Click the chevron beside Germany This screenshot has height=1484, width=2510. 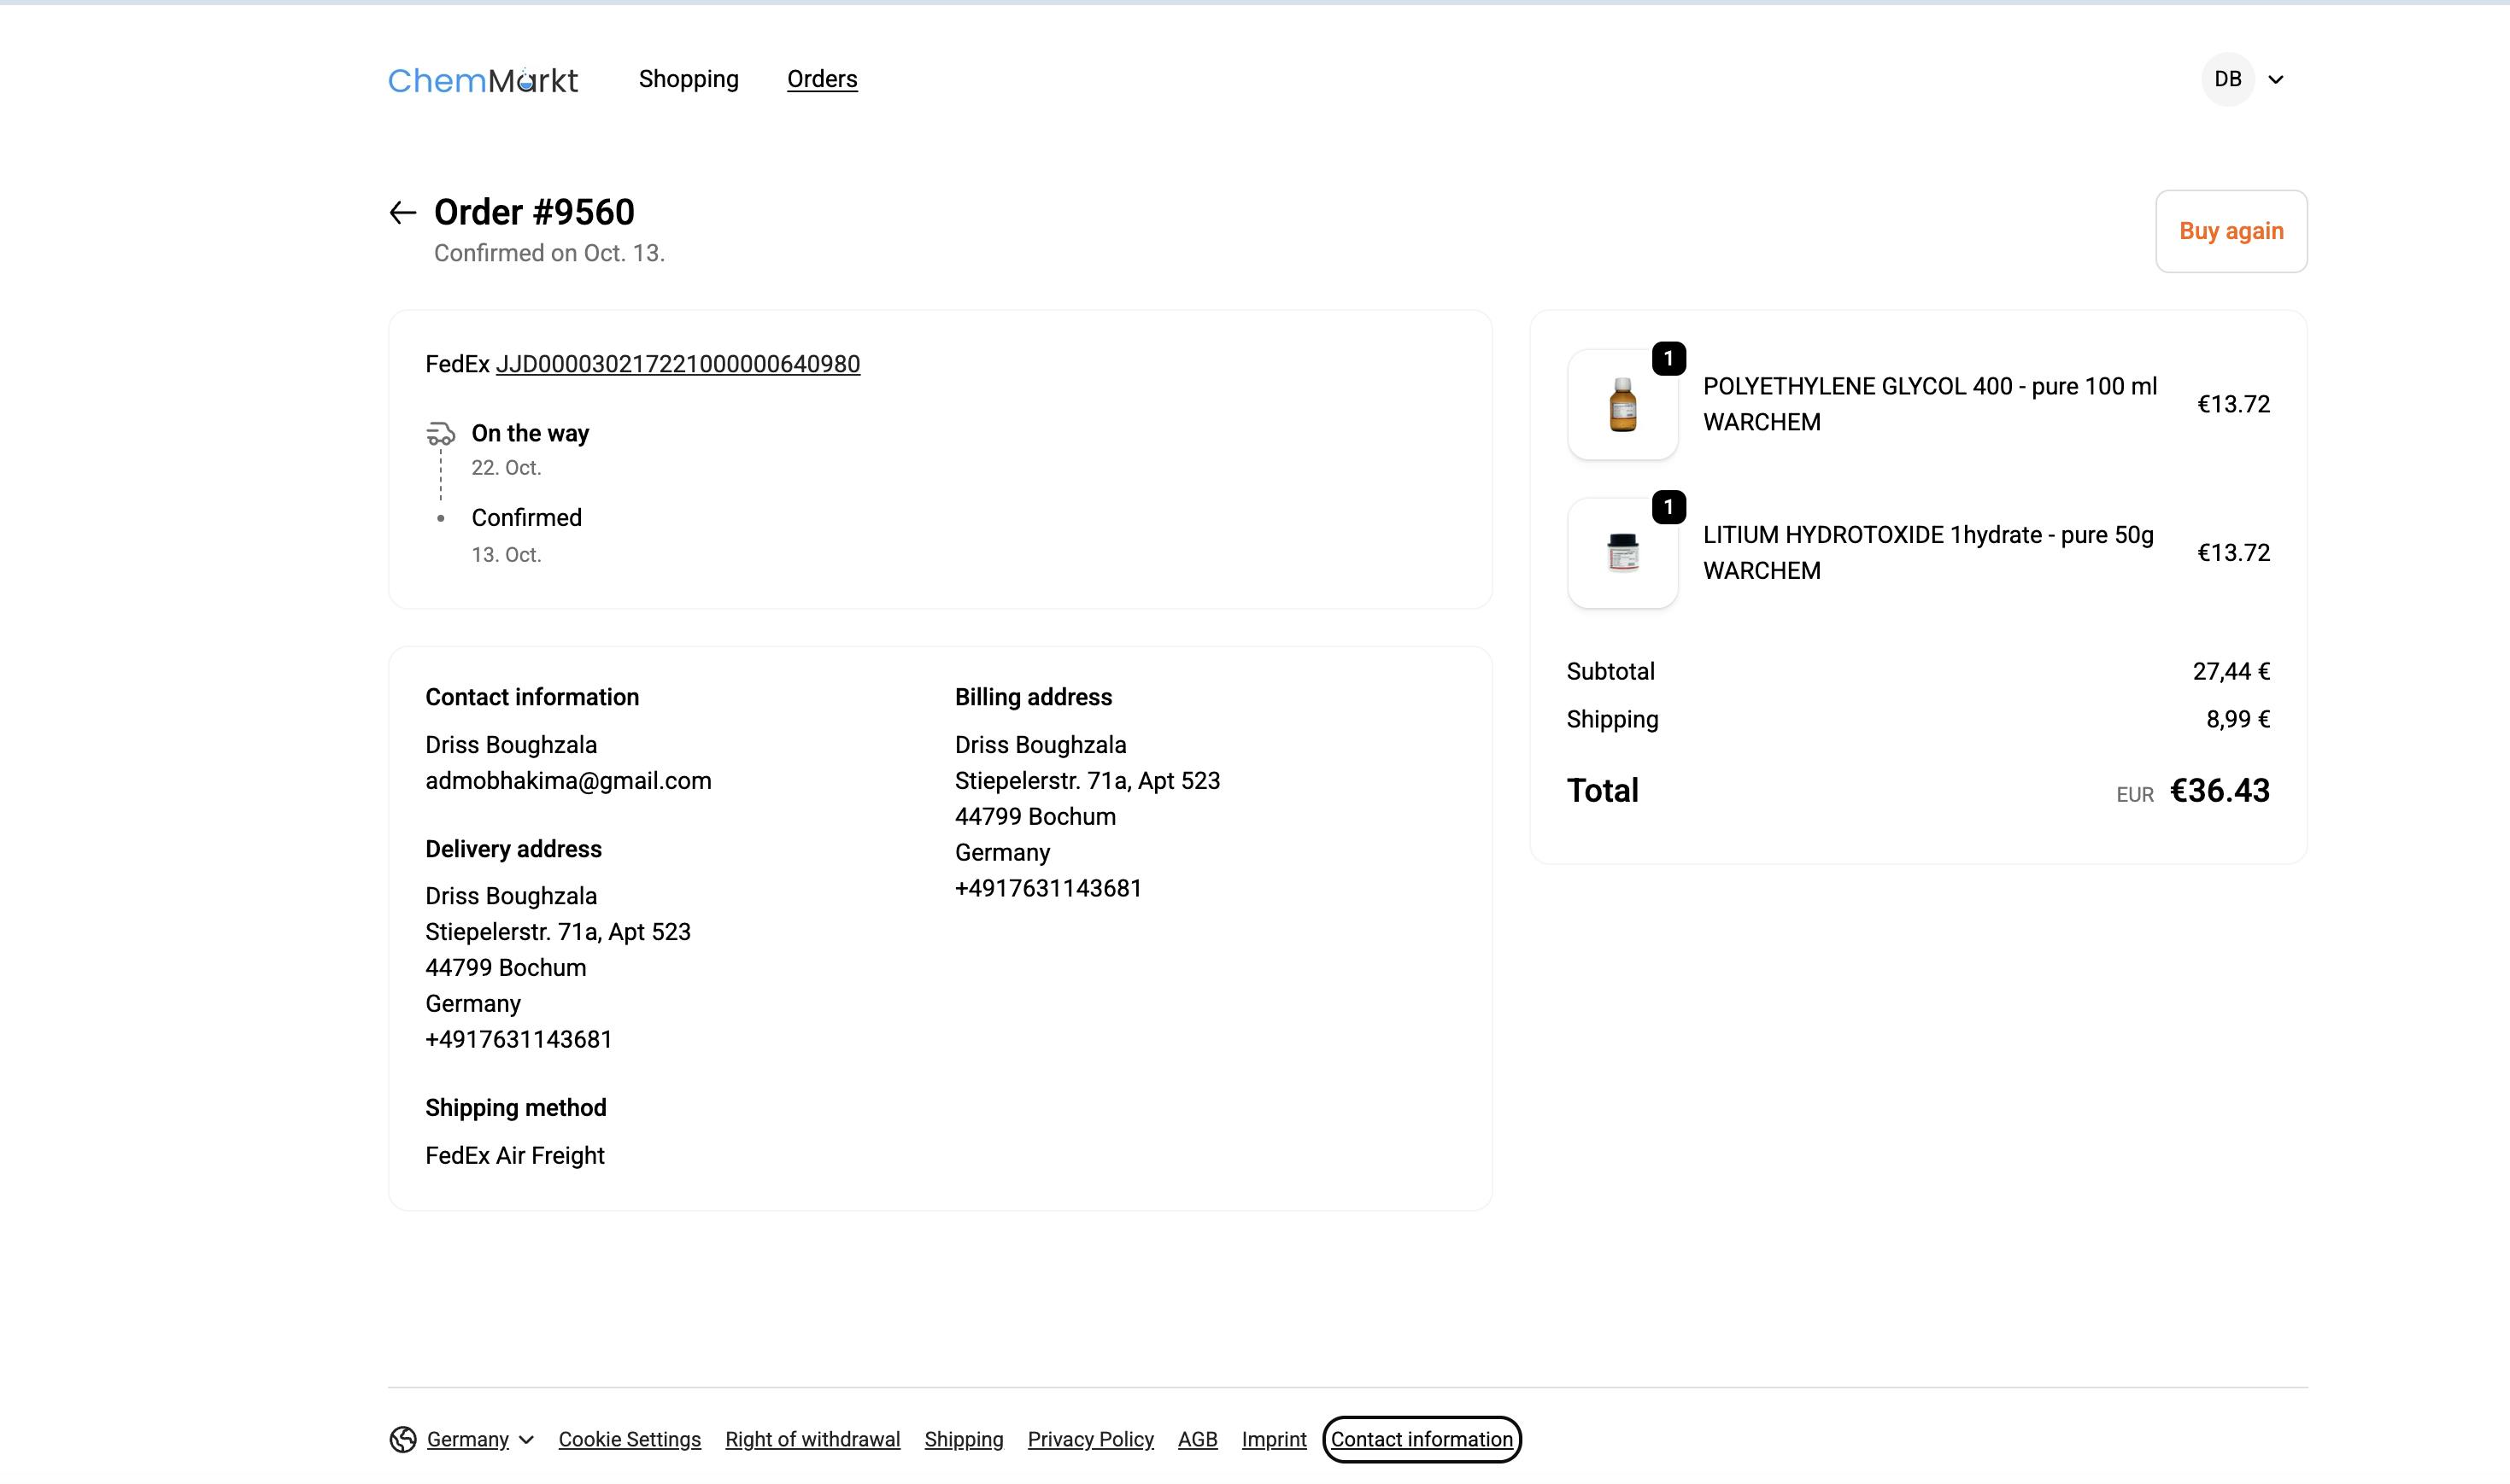coord(526,1440)
